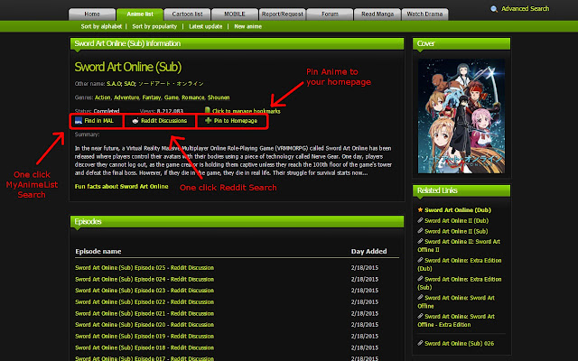Click the orange star next to Sword Art Online (Dub)
Viewport: 578px width, 361px height.
[420, 209]
